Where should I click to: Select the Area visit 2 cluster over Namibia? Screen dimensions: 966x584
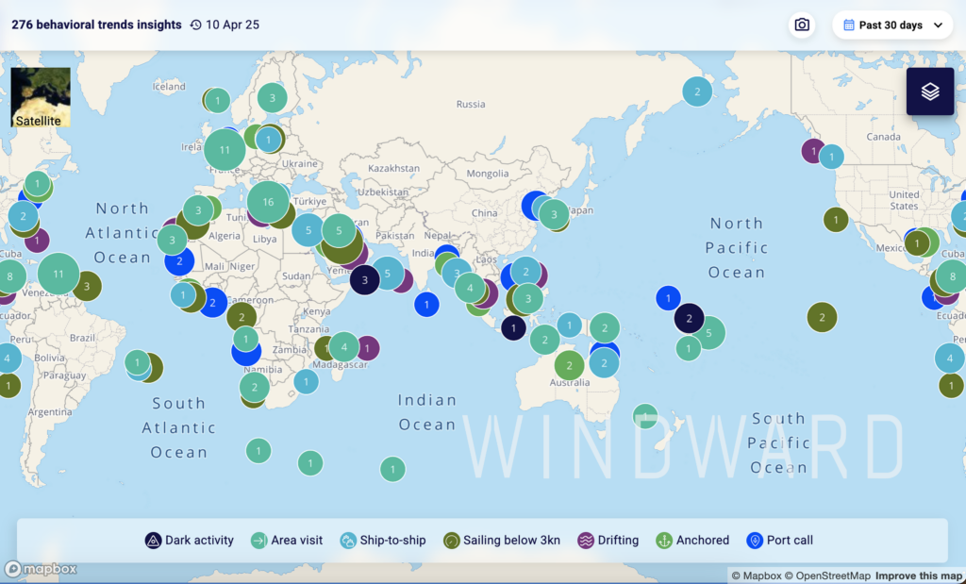(x=255, y=388)
